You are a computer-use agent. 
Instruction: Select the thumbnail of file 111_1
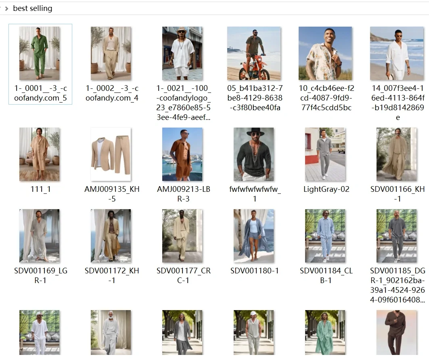point(40,154)
